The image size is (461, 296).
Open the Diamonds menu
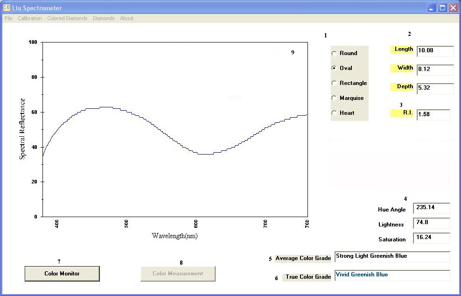[104, 18]
